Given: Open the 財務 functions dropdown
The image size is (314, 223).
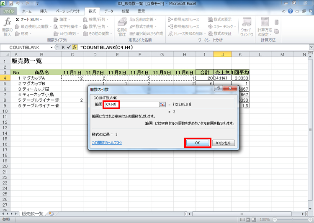Looking at the screenshot, I should [23, 33].
